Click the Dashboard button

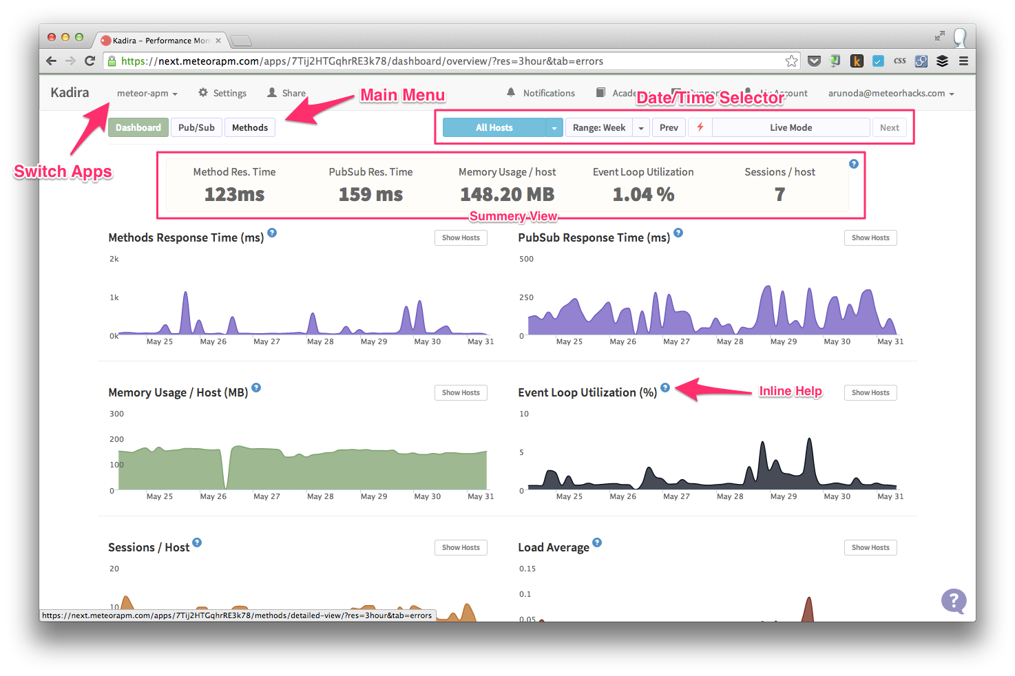tap(138, 127)
